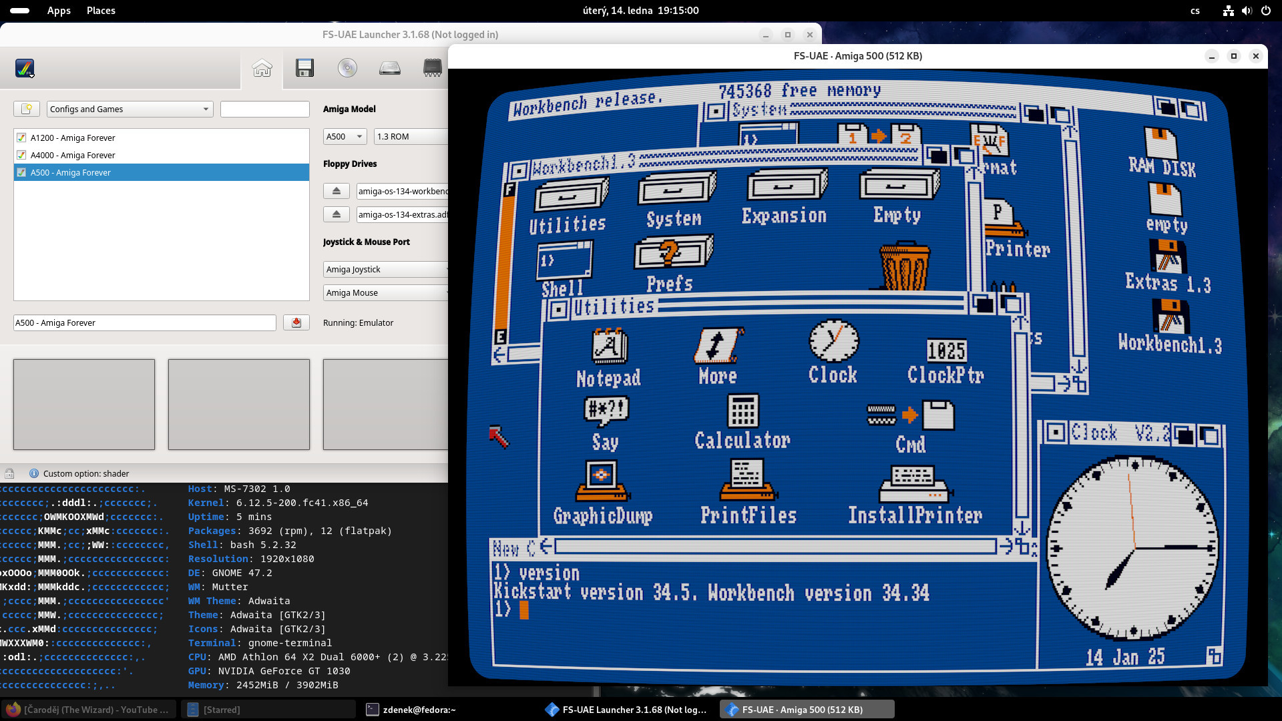
Task: Expand the Amiga Mouse port dropdown
Action: pyautogui.click(x=385, y=292)
